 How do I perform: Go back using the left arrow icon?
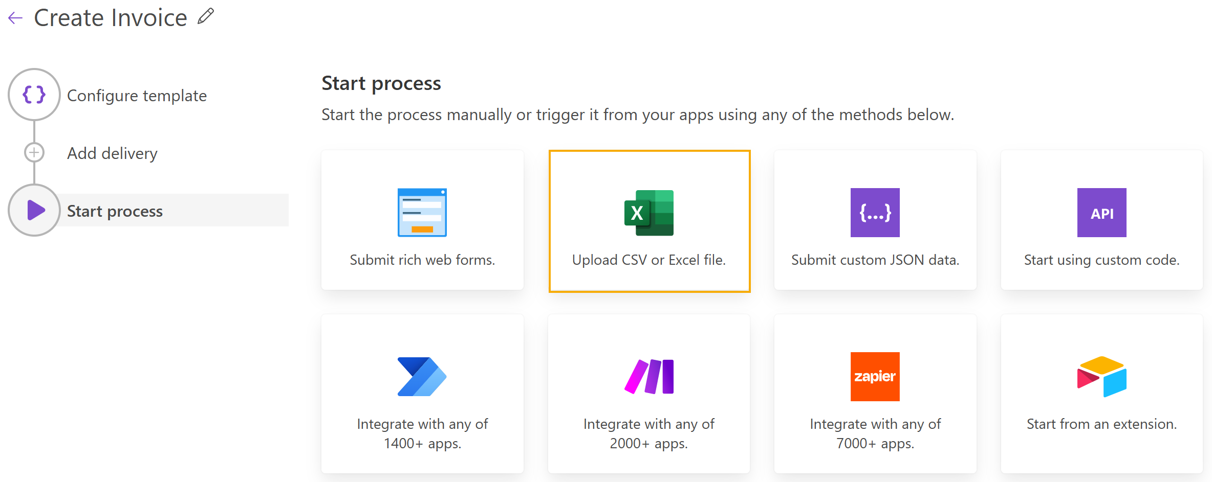(15, 18)
